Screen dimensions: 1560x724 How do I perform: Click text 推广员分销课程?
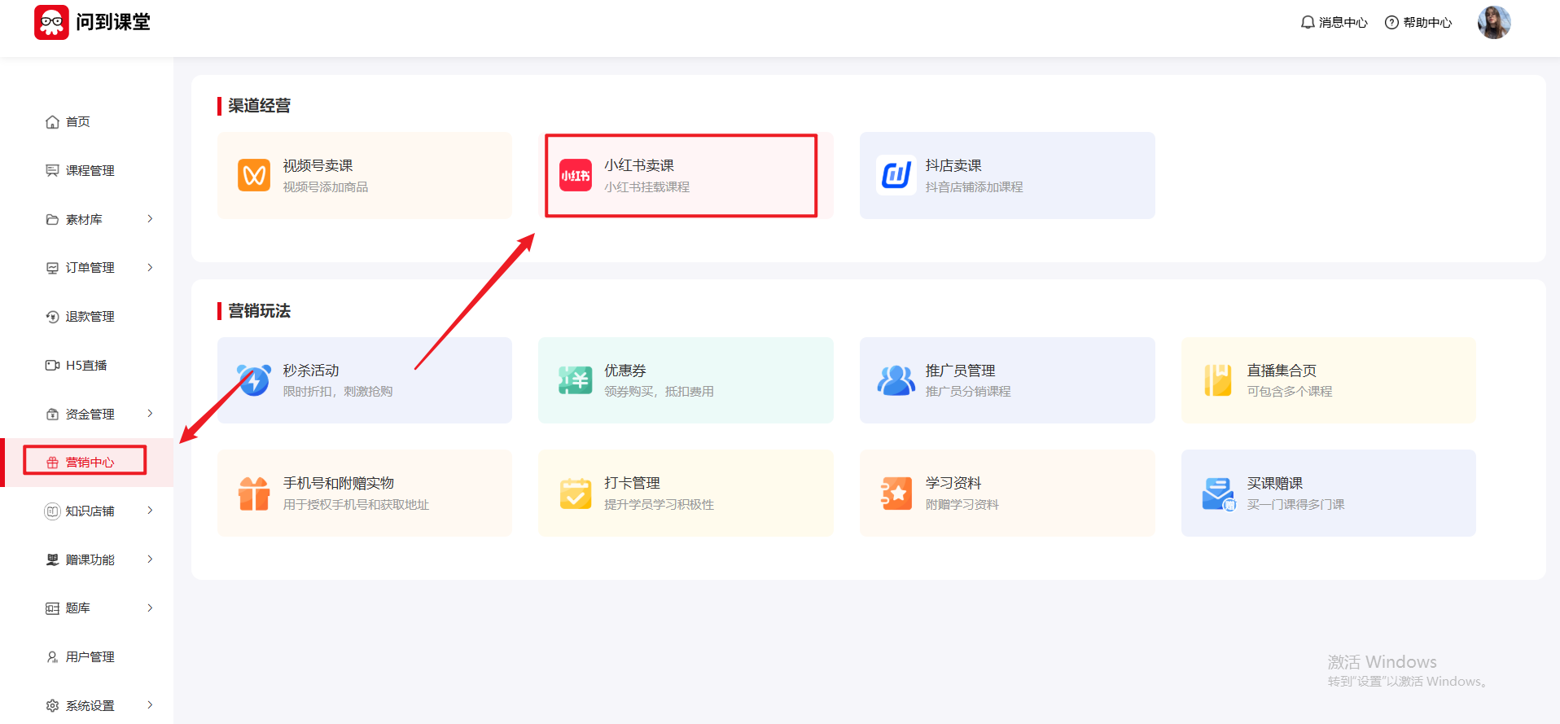968,392
